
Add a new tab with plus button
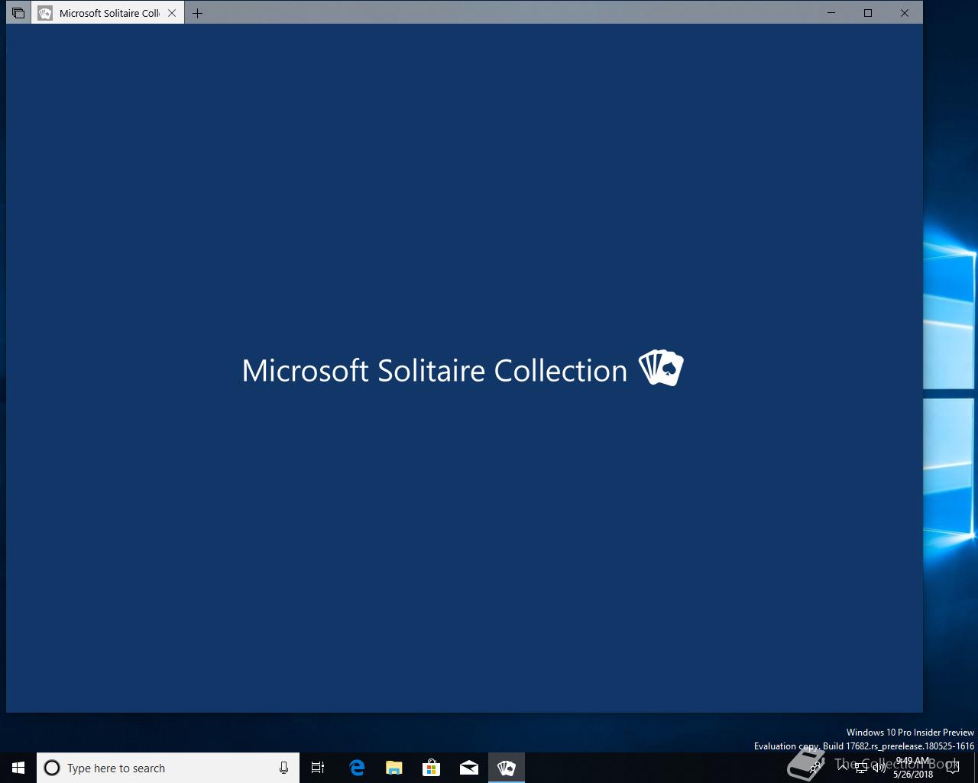(197, 13)
